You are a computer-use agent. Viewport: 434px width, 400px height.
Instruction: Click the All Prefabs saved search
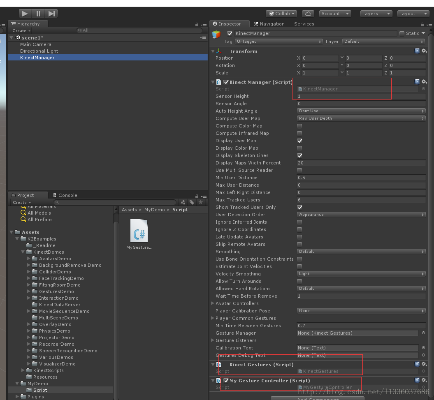tap(37, 220)
